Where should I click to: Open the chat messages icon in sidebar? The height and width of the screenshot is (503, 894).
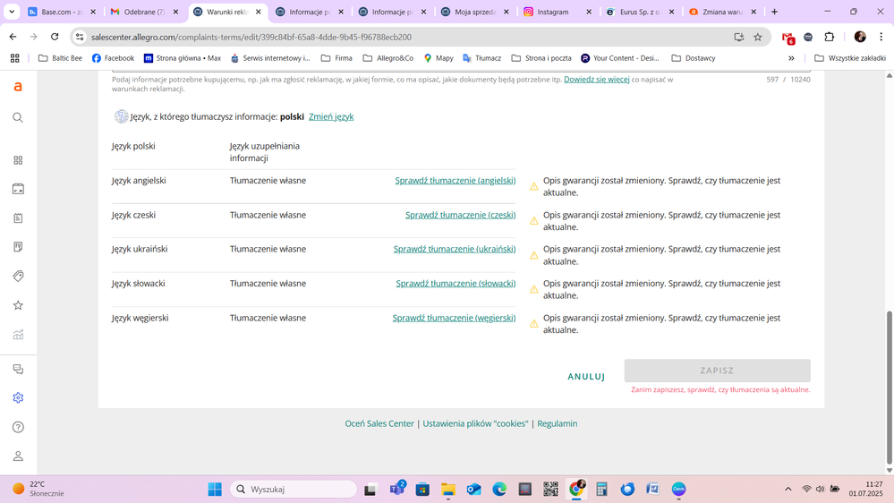[x=18, y=369]
